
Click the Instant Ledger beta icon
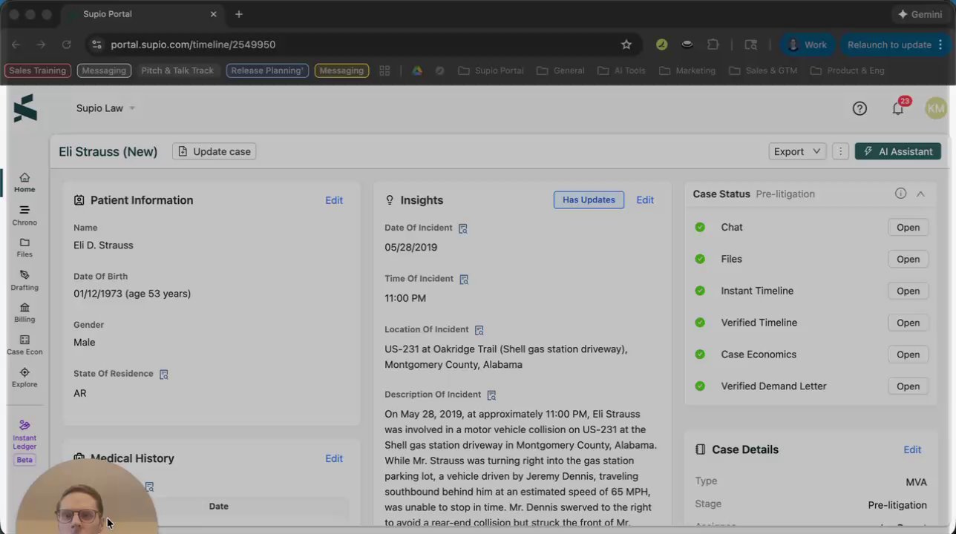(24, 437)
